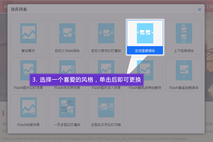Screen dimensions: 213x142
Task: Click the purple step 3 tooltip
Action: pos(87,80)
